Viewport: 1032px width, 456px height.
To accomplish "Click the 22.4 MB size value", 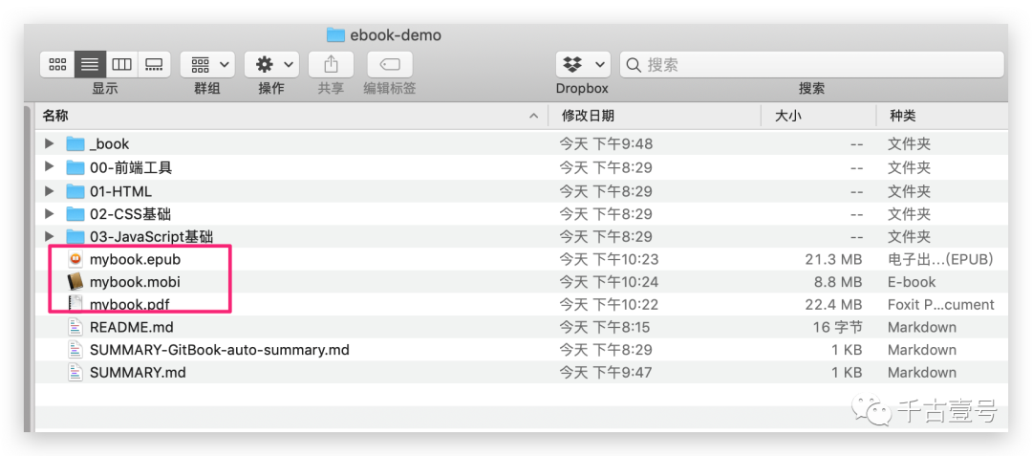I will click(833, 305).
